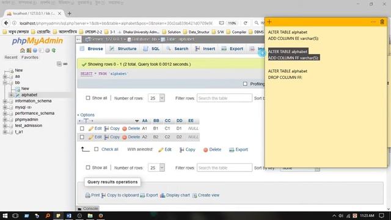Screen dimensions: 391x220
Task: Click red Delete icon in row A2
Action: (x=125, y=137)
